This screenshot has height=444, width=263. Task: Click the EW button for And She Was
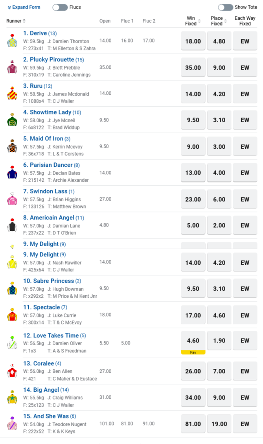tap(245, 424)
